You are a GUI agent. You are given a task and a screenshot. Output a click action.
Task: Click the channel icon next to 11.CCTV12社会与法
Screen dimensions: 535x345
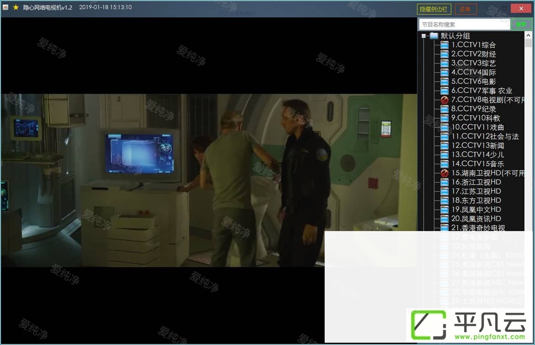click(444, 136)
